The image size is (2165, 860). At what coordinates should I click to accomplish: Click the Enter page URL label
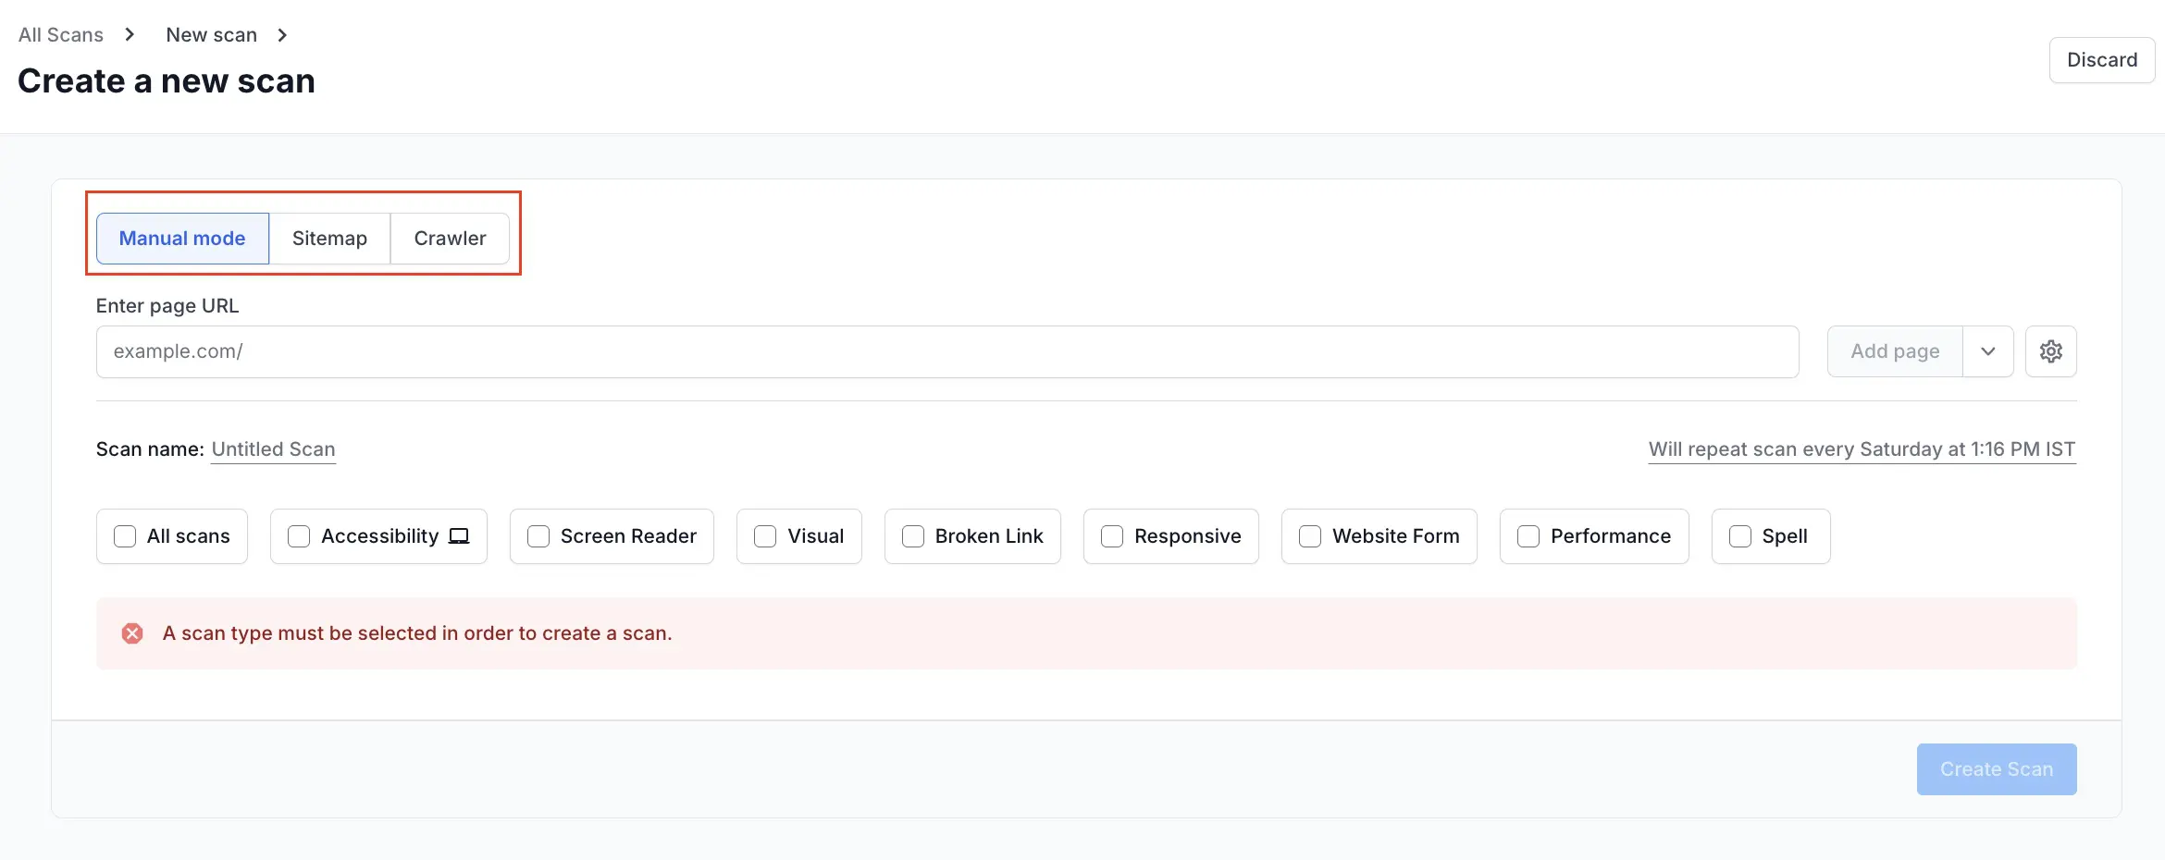tap(167, 306)
